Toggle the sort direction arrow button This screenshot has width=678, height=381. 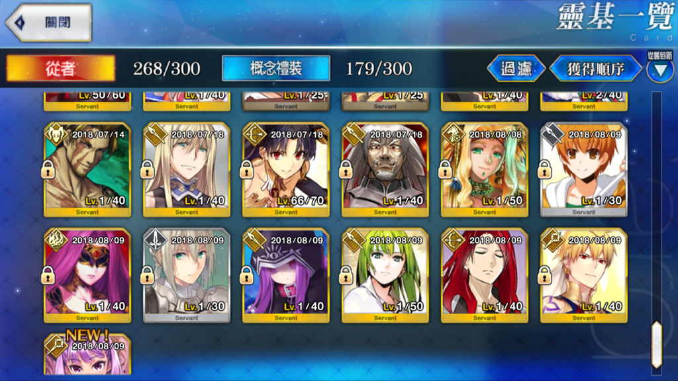pos(660,69)
